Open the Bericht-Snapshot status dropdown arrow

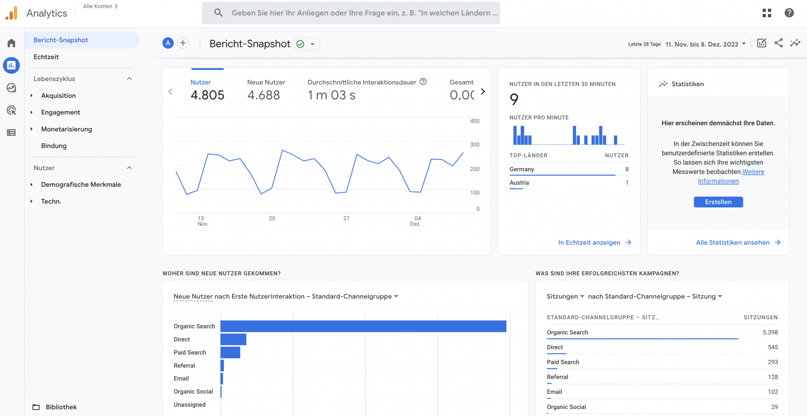click(312, 44)
